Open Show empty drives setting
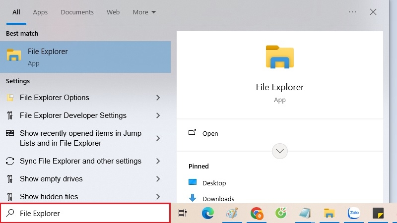 pos(85,179)
